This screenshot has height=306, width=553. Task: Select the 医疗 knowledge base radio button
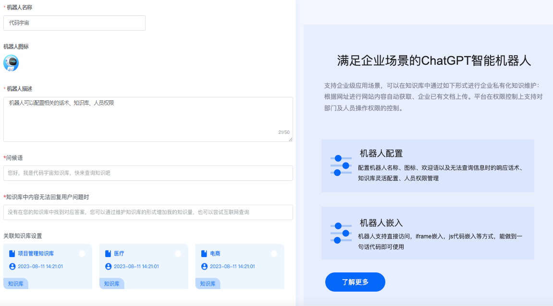pyautogui.click(x=178, y=254)
